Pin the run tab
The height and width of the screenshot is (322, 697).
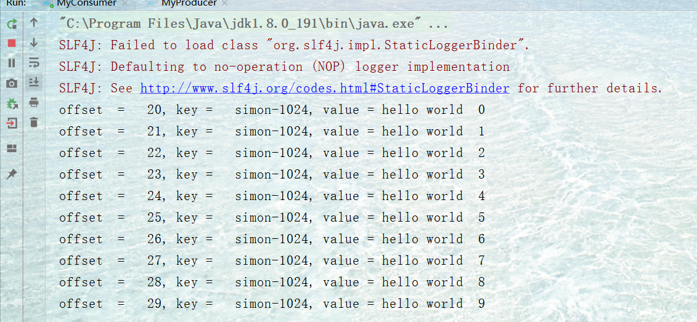(x=12, y=174)
